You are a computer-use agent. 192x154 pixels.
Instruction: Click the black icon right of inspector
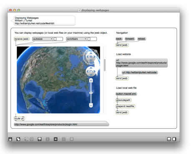point(56,139)
